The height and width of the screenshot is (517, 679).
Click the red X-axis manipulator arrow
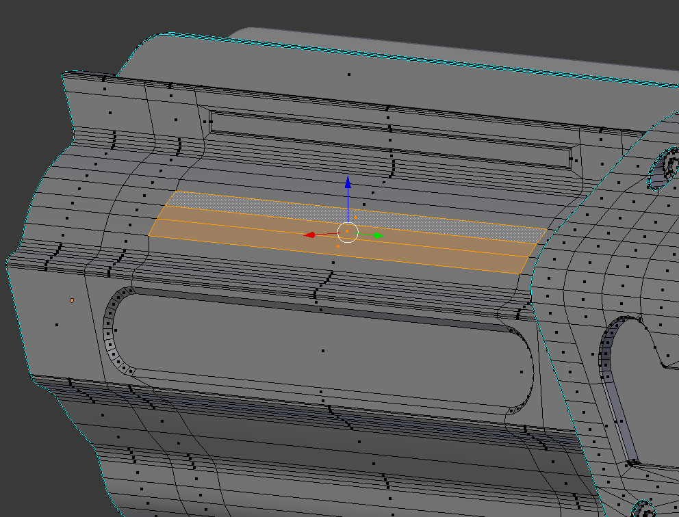point(309,235)
